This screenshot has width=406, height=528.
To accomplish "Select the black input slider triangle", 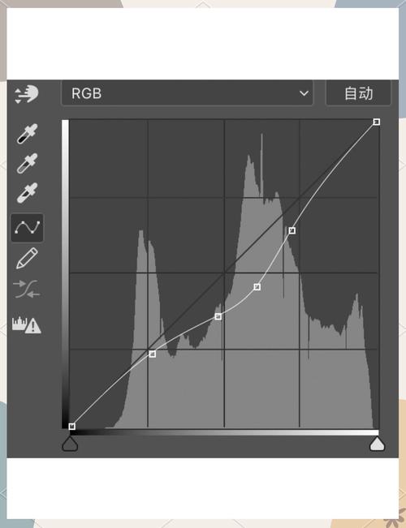I will point(70,444).
